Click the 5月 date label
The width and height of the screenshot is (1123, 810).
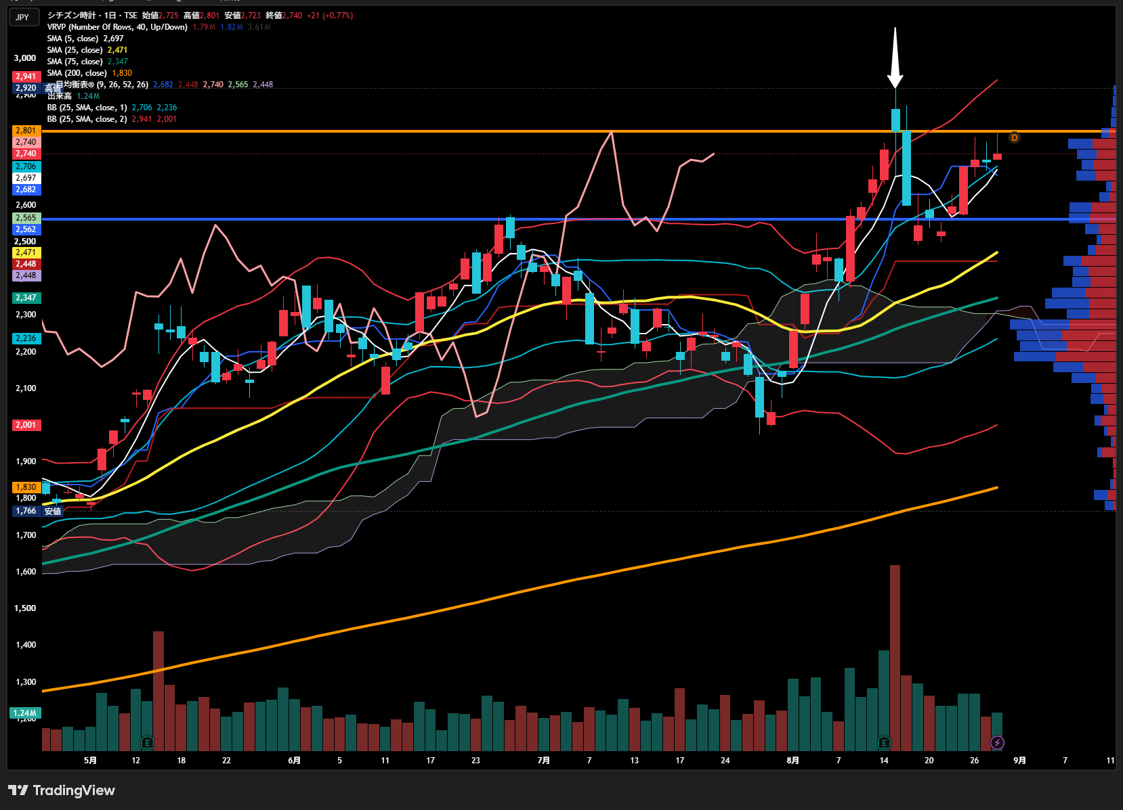coord(90,761)
